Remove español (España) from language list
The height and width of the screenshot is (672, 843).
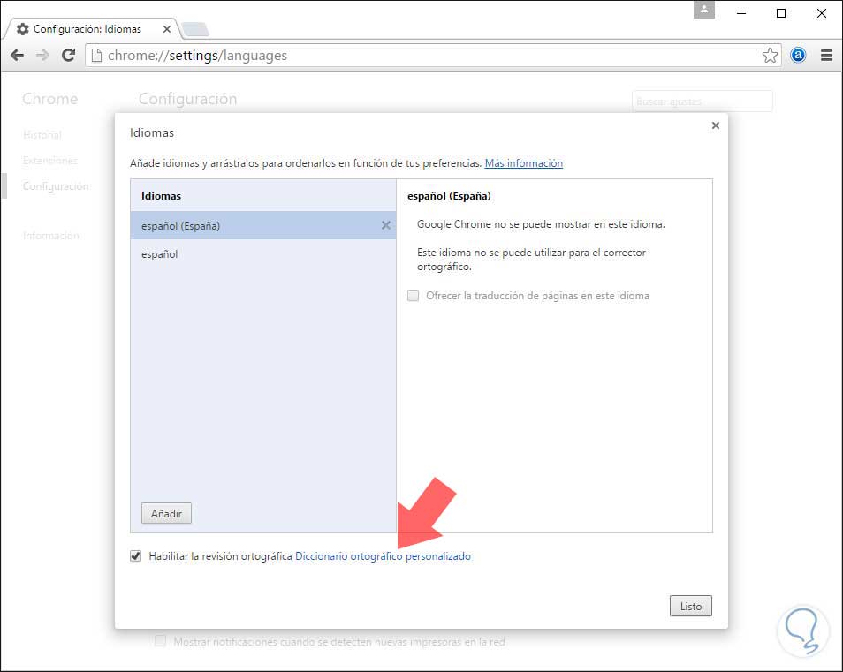(x=385, y=225)
